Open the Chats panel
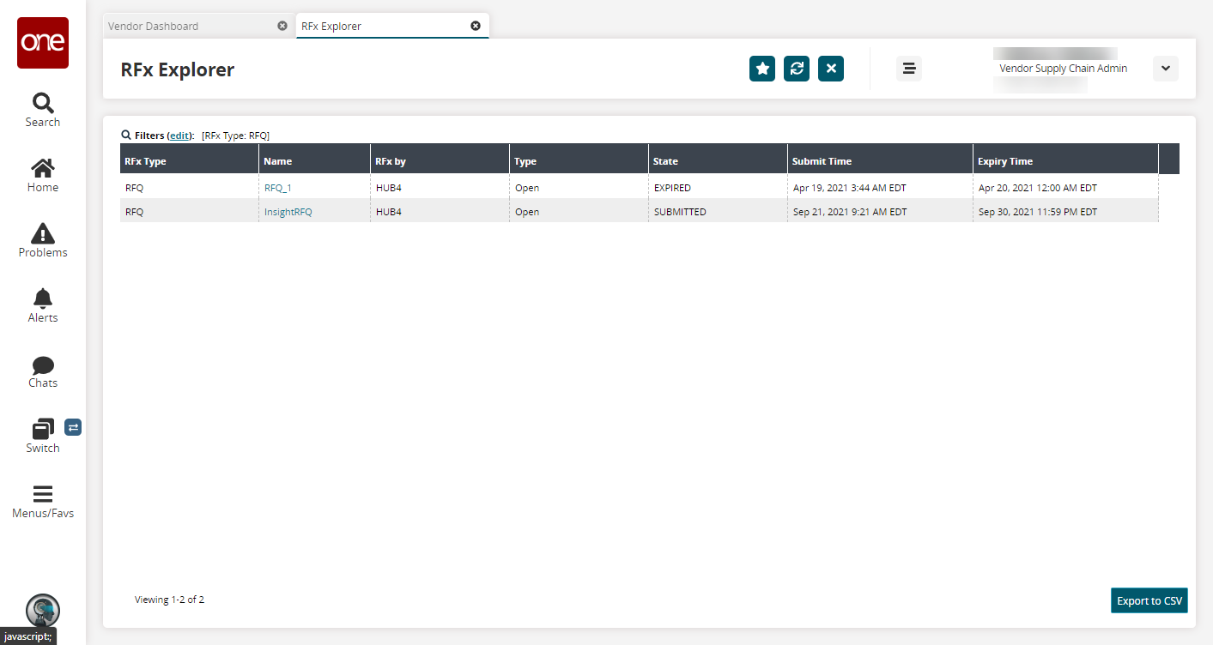The image size is (1213, 645). point(43,371)
